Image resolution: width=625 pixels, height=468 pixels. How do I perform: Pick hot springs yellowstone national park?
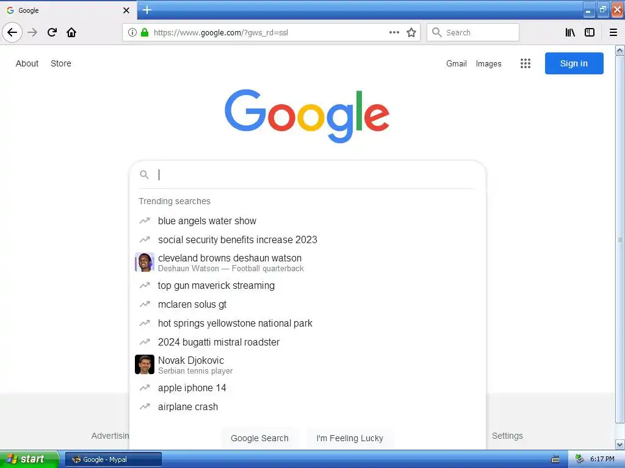(x=308, y=323)
